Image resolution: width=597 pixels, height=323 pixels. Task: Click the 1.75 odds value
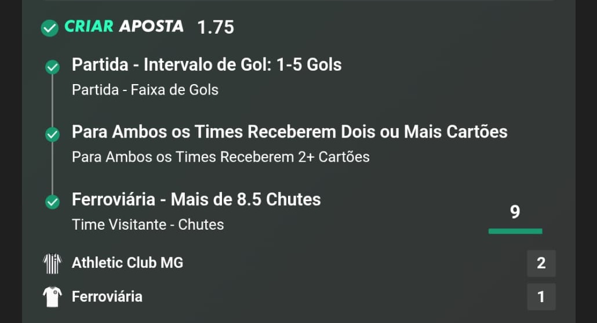point(216,27)
